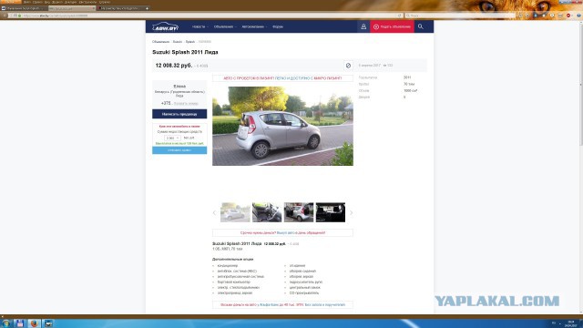Screen dimensions: 583x328
Task: Click the main Suzuki Splash photo
Action: click(282, 126)
